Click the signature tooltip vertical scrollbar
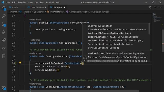This screenshot has height=92, width=164. pyautogui.click(x=149, y=29)
